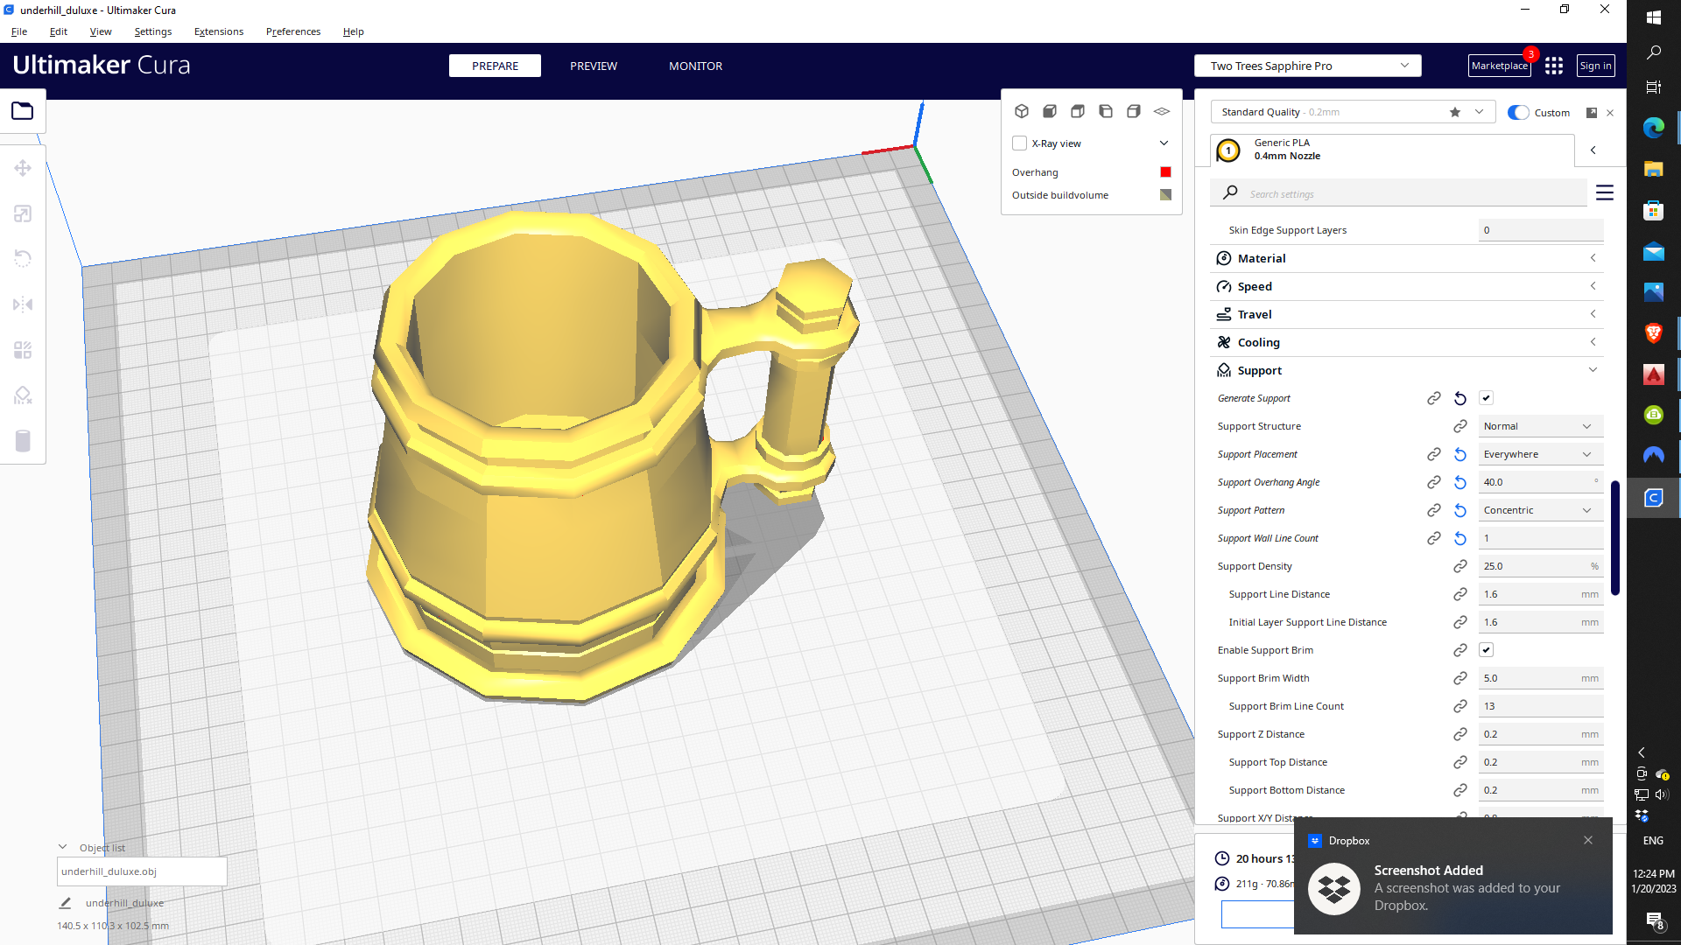
Task: Uncheck Enable Support Brim
Action: [1486, 650]
